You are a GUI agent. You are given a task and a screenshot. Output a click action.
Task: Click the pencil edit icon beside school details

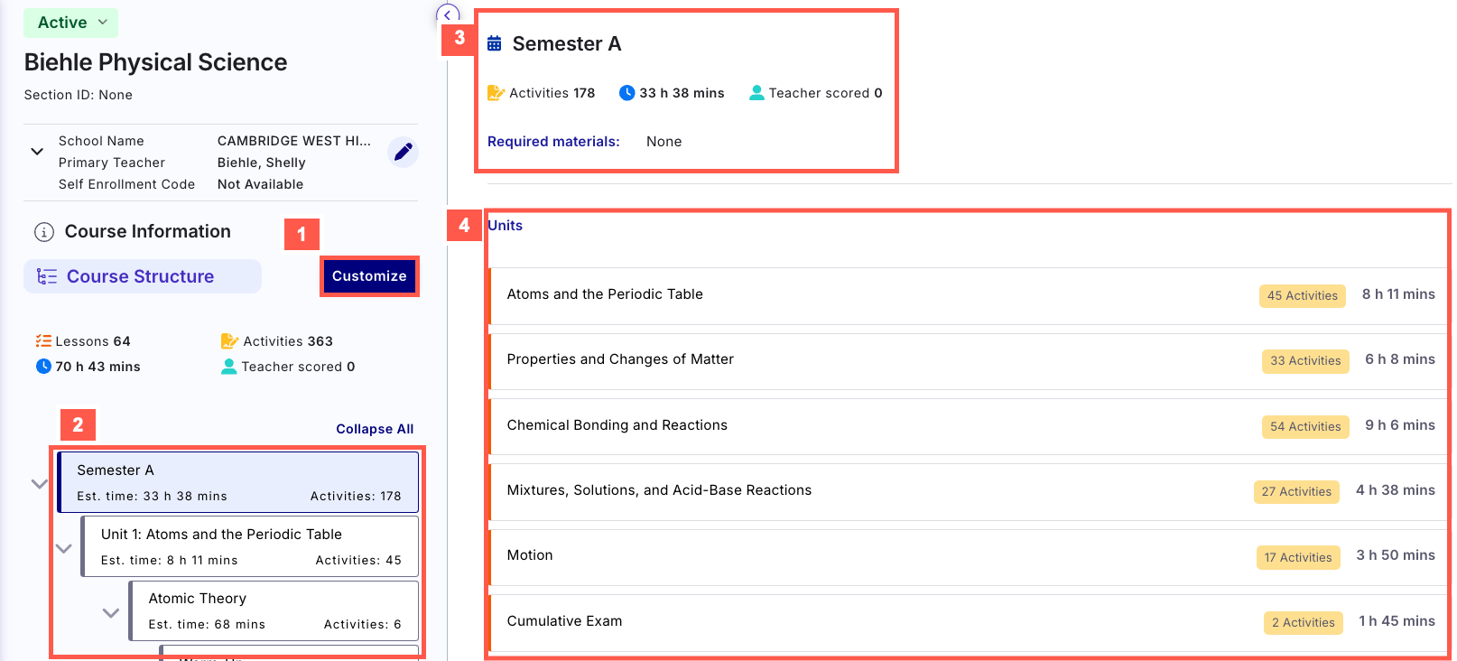404,152
